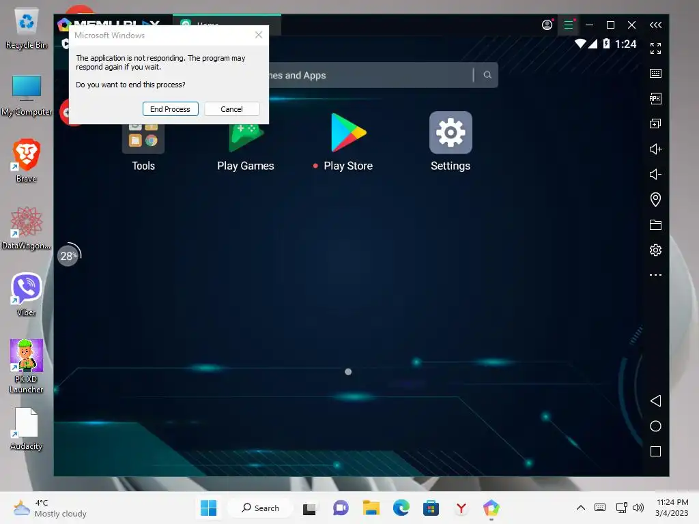Open Microsoft Edge from taskbar
The image size is (699, 524).
401,508
